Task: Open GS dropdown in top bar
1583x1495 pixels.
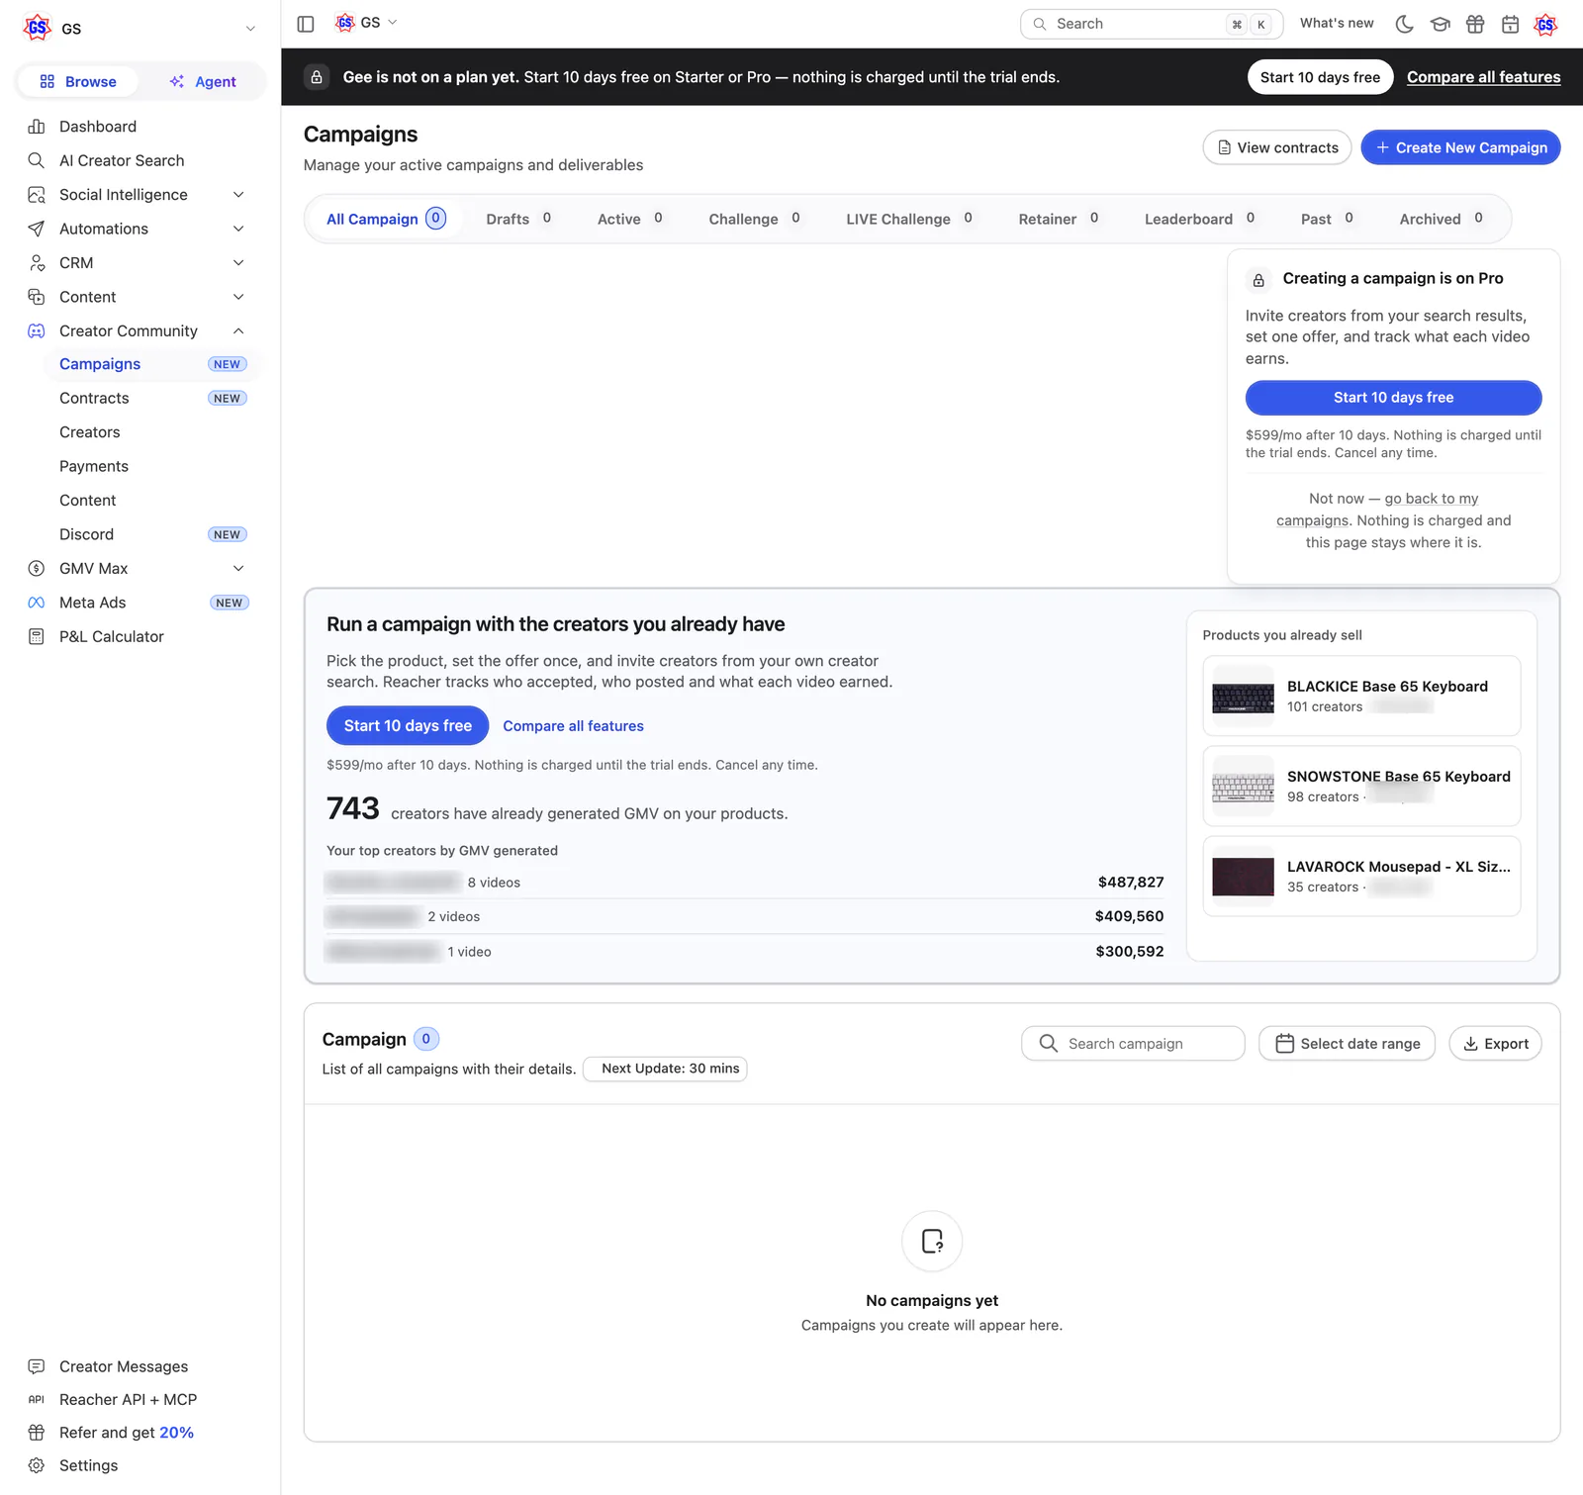Action: pyautogui.click(x=367, y=23)
